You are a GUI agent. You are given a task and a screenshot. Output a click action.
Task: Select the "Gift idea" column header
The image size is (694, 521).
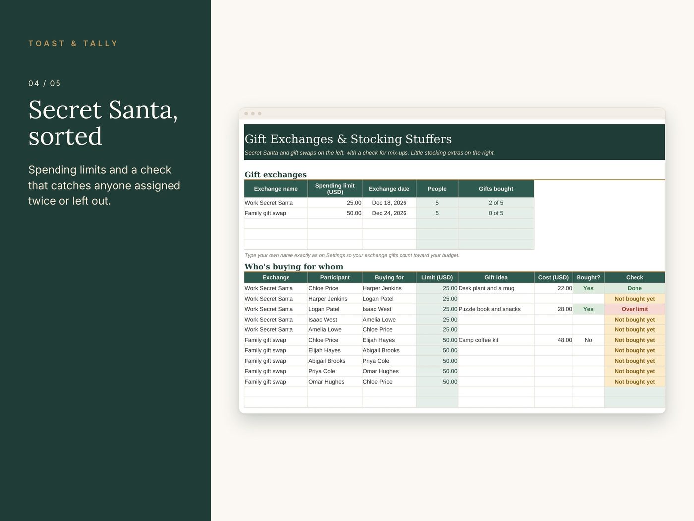click(496, 278)
